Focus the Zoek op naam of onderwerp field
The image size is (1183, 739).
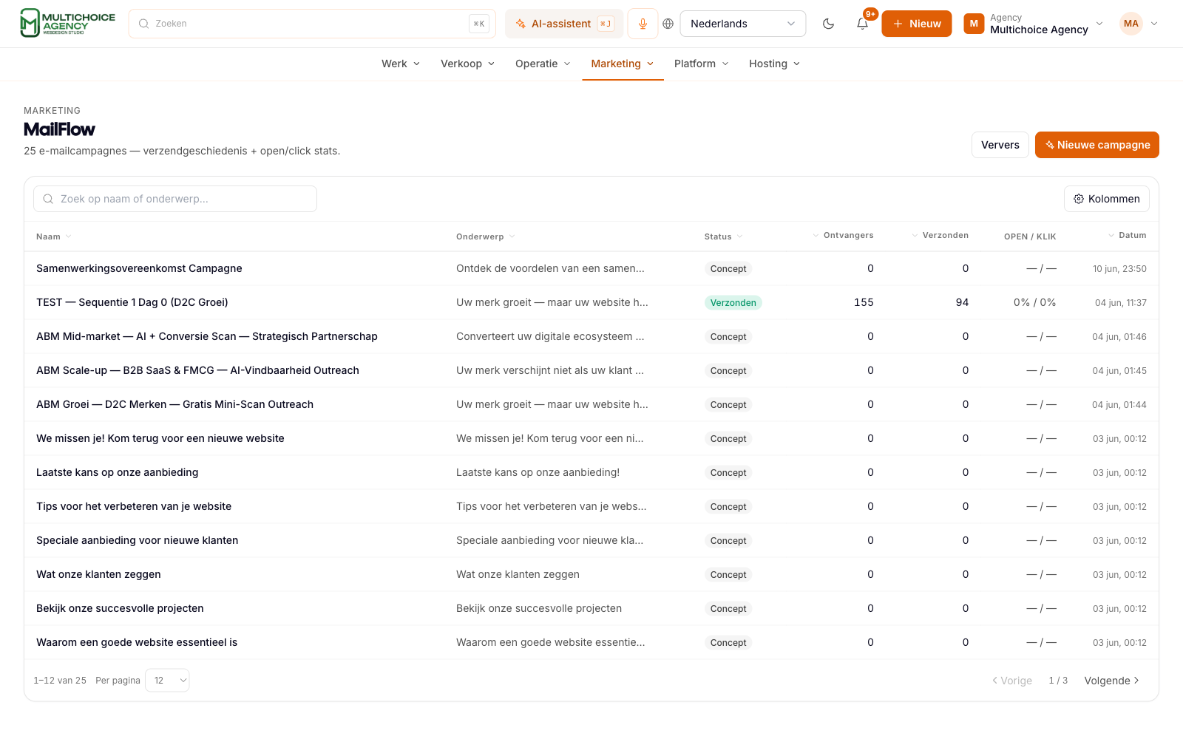[175, 199]
